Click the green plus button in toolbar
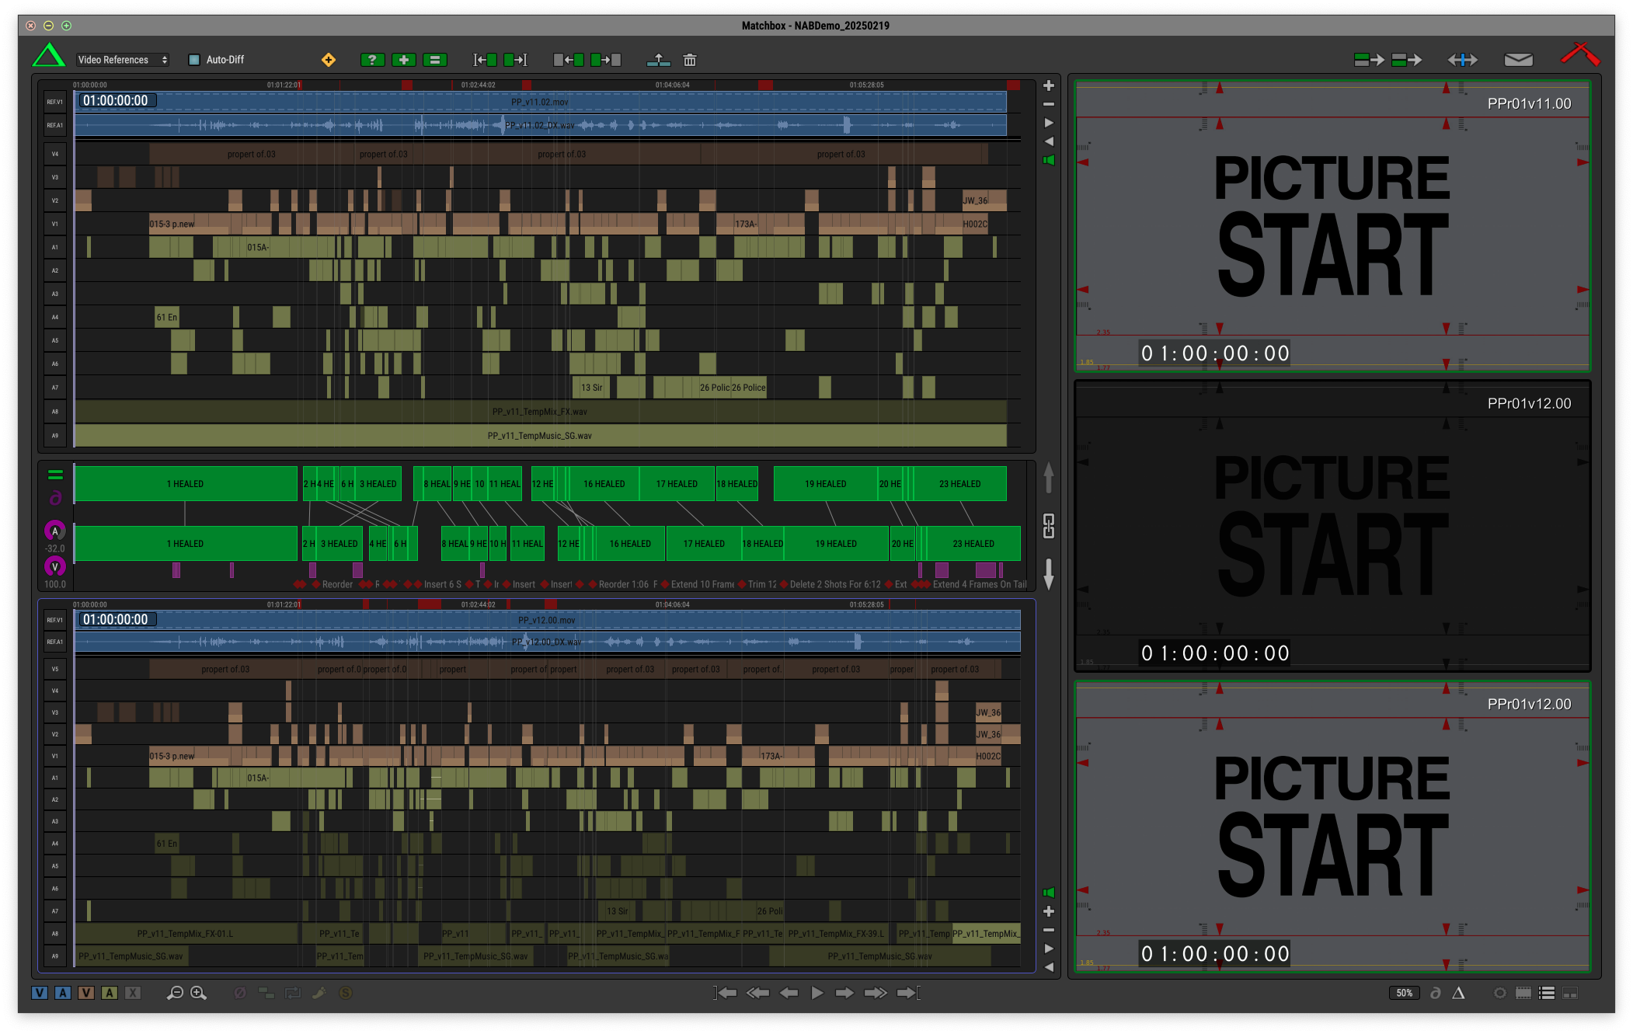Viewport: 1633px width, 1034px height. coord(404,60)
